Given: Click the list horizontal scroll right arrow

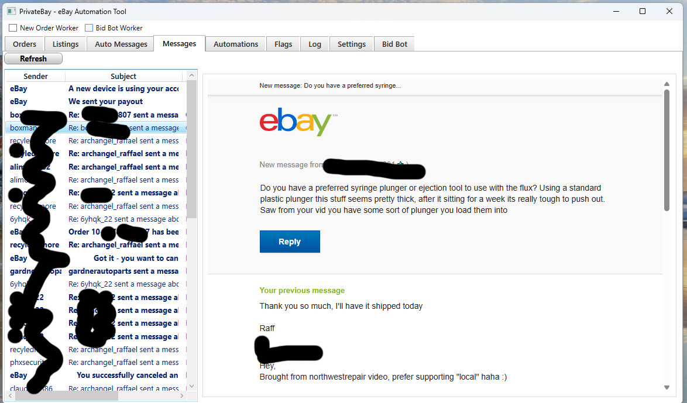Looking at the screenshot, I should pyautogui.click(x=182, y=395).
